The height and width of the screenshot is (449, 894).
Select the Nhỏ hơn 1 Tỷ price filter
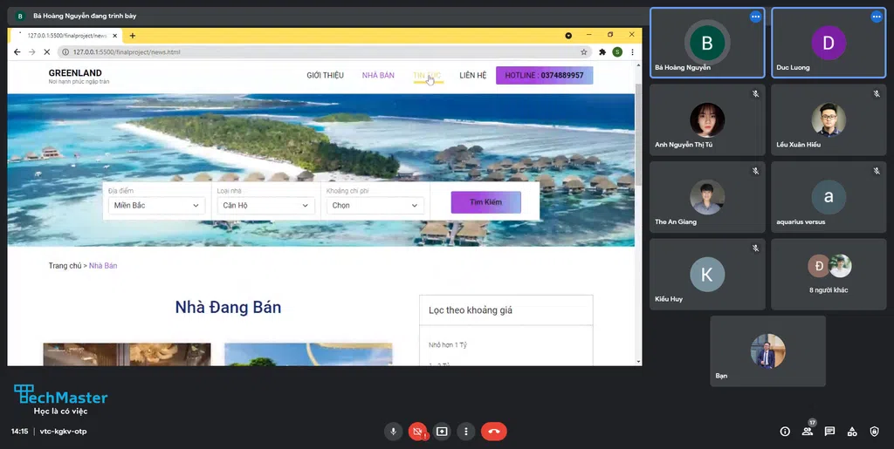pos(448,345)
